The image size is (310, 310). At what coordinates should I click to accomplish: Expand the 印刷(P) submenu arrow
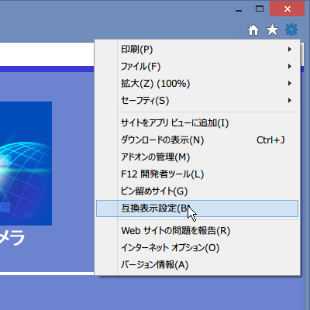tap(290, 50)
